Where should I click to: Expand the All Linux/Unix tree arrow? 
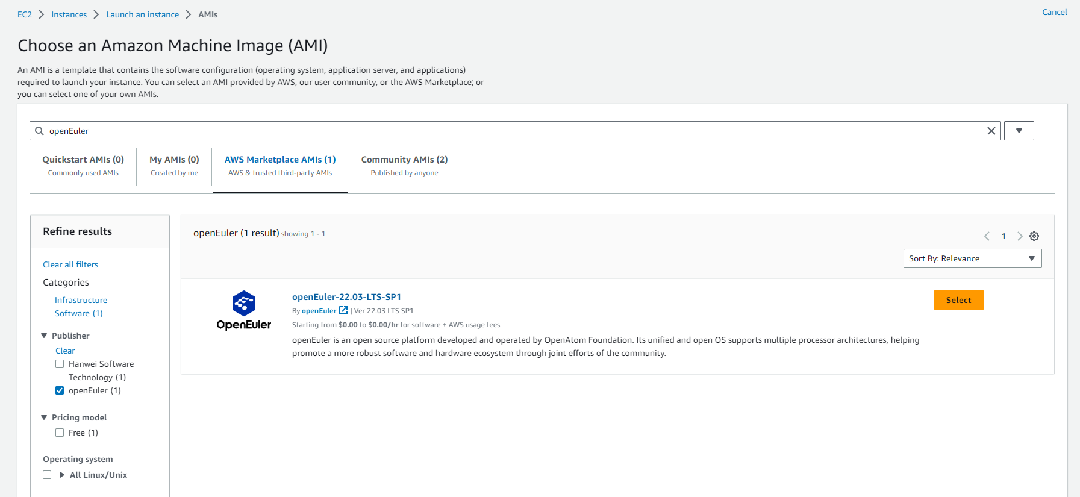(x=61, y=475)
